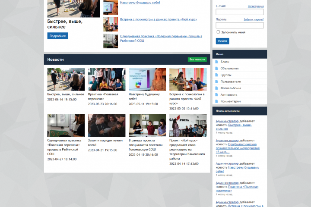Open news title В рамках проекта специалисты посетили
Image resolution: width=311 pixels, height=207 pixels.
point(146,145)
